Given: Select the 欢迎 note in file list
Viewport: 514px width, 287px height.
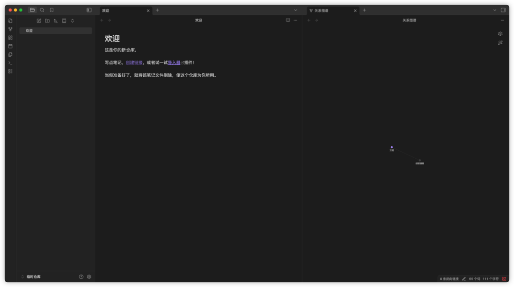Looking at the screenshot, I should coord(55,31).
